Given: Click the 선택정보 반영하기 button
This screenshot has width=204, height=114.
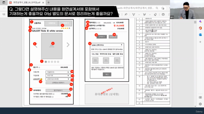Looking at the screenshot, I should tap(58, 83).
